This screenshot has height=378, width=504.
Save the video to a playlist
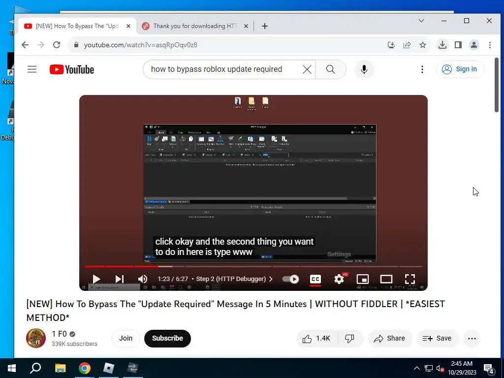pyautogui.click(x=437, y=338)
